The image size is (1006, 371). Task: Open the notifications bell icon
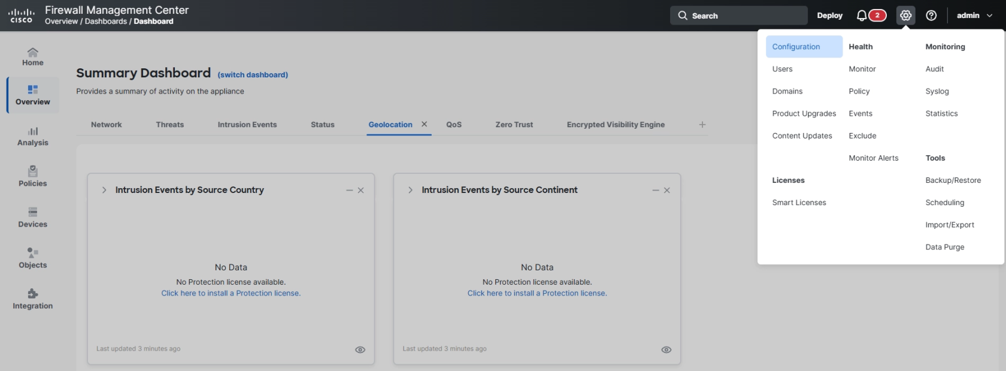click(x=862, y=16)
